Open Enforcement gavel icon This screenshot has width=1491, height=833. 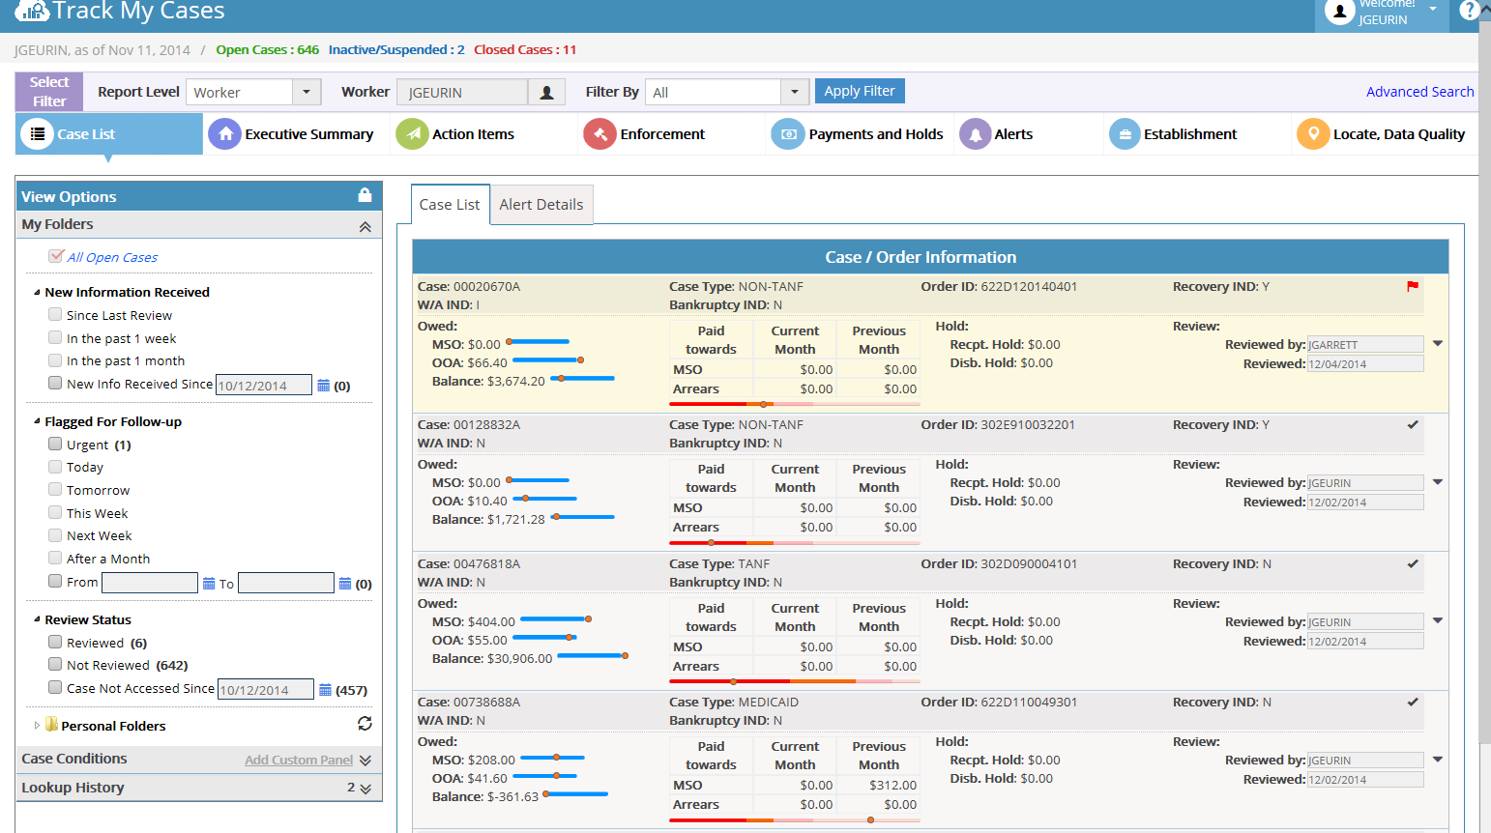click(599, 134)
